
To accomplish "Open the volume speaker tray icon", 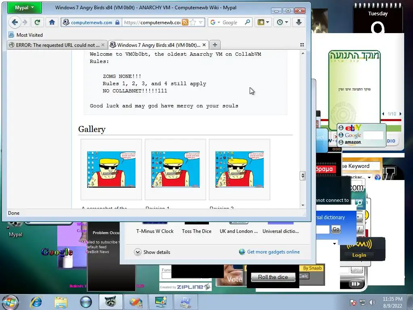I will (372, 302).
